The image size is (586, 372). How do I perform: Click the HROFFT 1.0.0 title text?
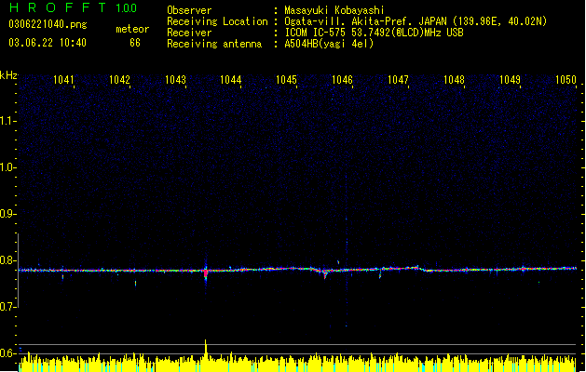[x=74, y=7]
